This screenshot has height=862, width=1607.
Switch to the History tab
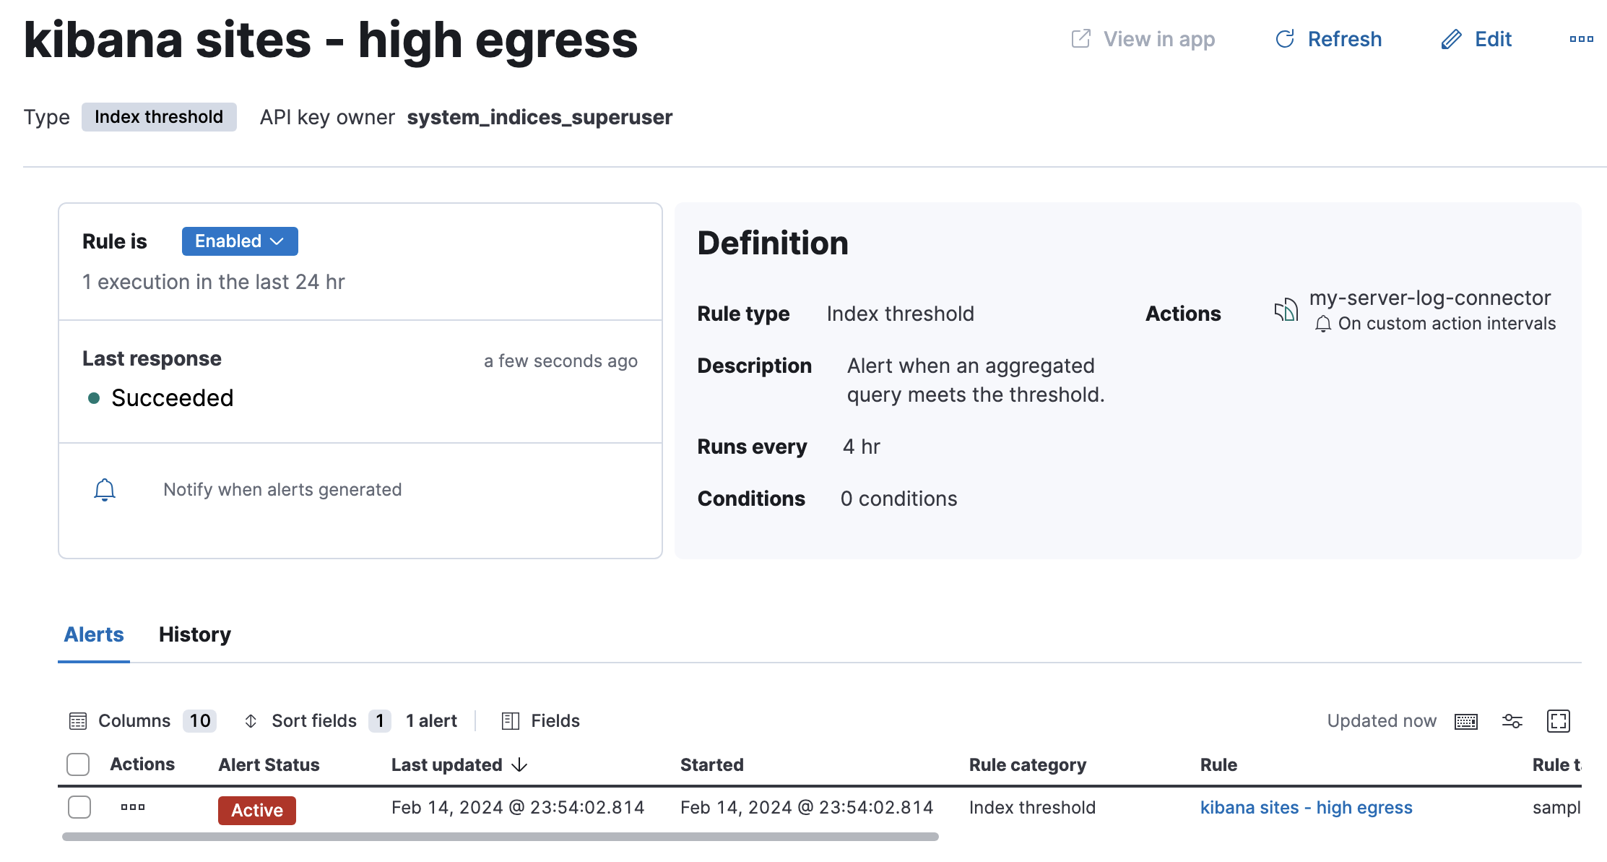[195, 634]
